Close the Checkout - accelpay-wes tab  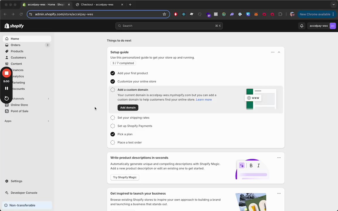click(122, 4)
